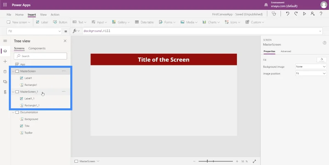
Task: Redo the last action
Action: [296, 14]
